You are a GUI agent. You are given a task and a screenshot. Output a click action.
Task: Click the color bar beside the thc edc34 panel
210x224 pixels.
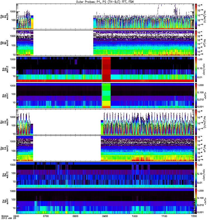(196, 122)
